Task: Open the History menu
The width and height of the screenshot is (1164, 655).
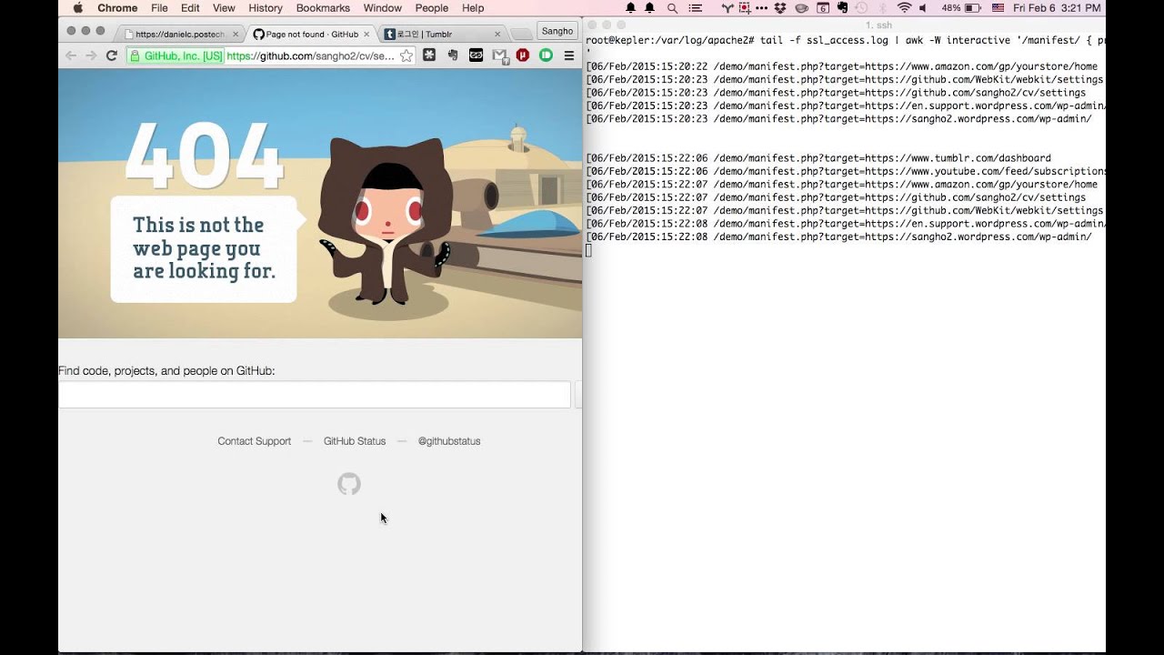Action: point(266,8)
